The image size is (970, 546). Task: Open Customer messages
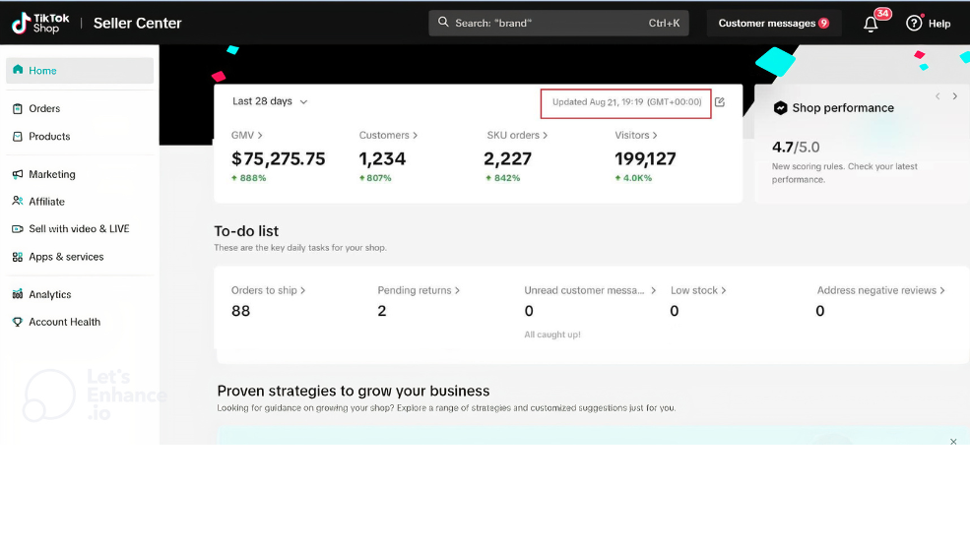773,24
